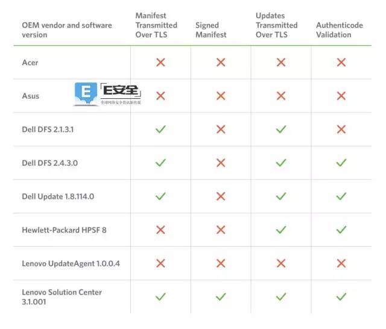
Task: Click Dell Update 1.8.114.0 Signed Manifest red X
Action: click(x=221, y=196)
